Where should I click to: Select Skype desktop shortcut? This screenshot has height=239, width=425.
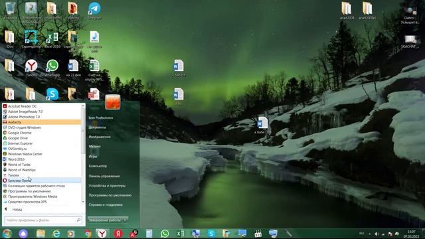click(52, 94)
